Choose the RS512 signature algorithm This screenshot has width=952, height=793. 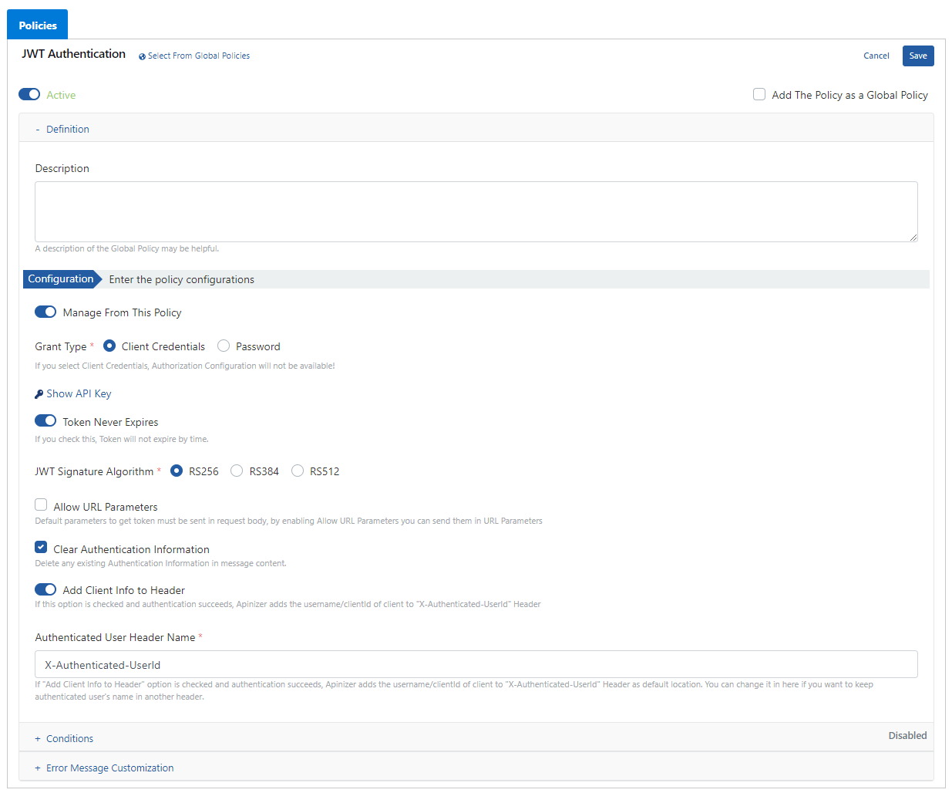point(298,471)
